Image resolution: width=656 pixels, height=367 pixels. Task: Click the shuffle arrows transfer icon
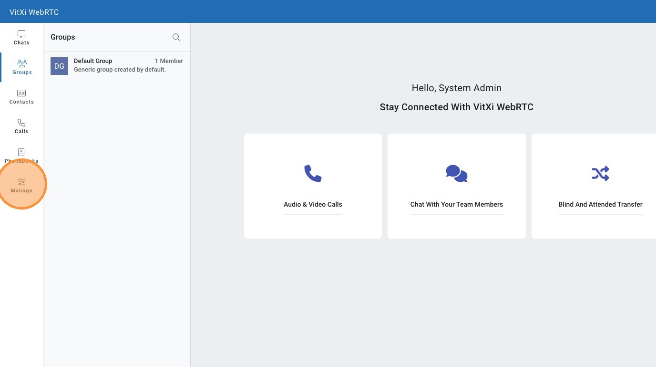pos(601,173)
